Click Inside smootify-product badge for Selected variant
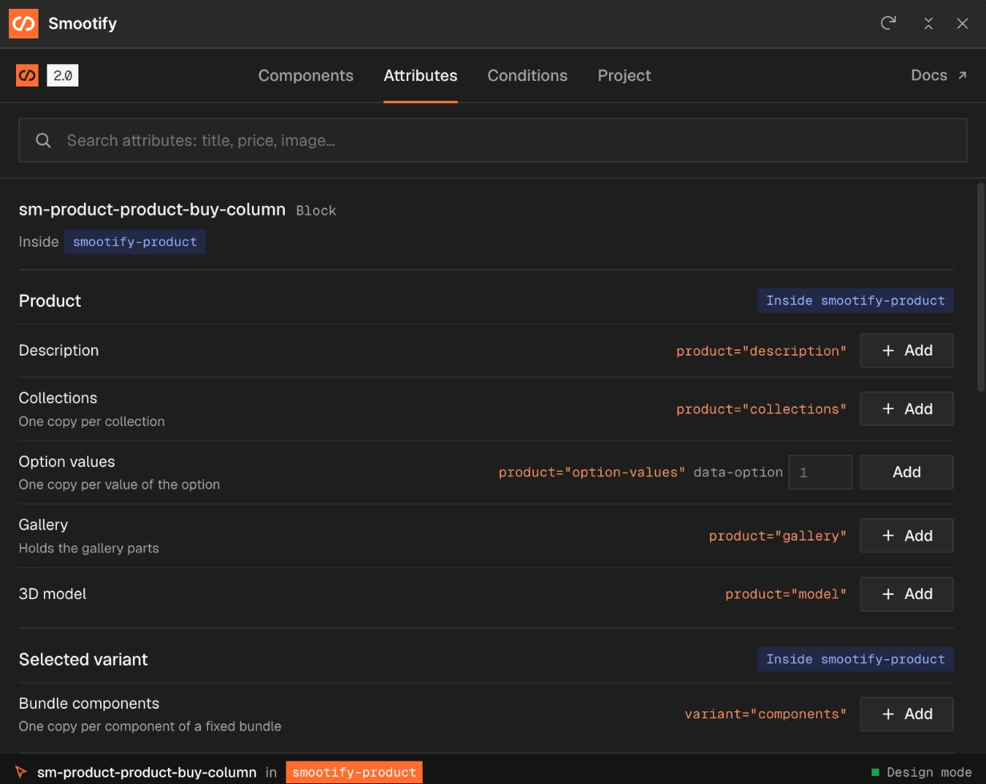This screenshot has width=986, height=784. coord(856,659)
